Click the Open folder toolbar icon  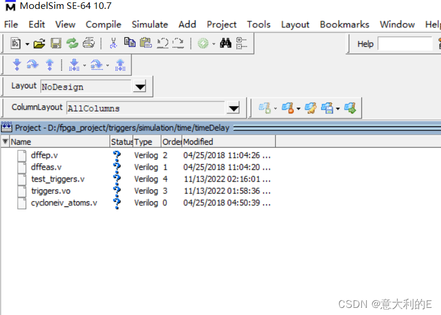click(x=39, y=43)
